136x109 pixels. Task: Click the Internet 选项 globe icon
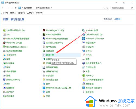coord(84,30)
